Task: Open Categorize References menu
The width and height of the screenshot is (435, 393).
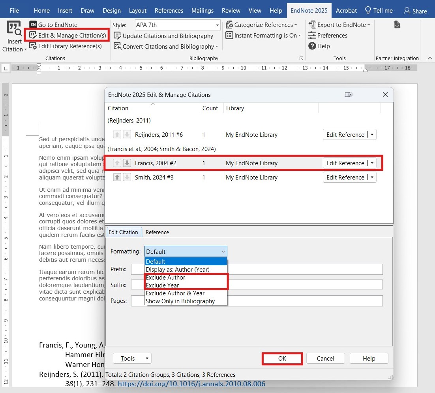Action: coord(261,25)
